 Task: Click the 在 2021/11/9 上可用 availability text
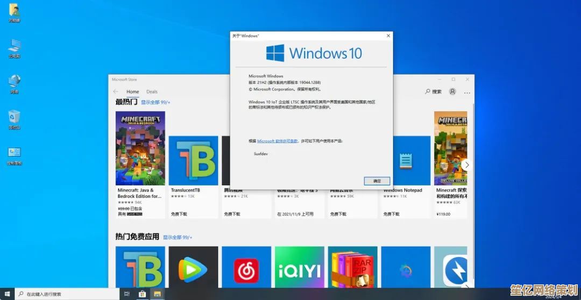tap(295, 214)
